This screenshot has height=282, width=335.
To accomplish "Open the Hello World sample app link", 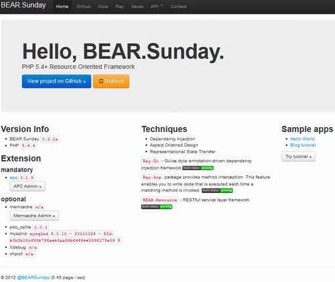I will tap(302, 139).
